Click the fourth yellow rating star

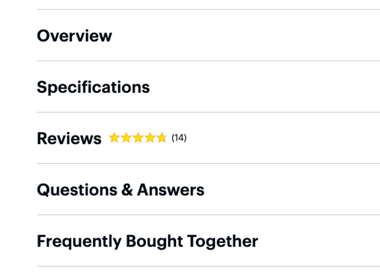[150, 138]
